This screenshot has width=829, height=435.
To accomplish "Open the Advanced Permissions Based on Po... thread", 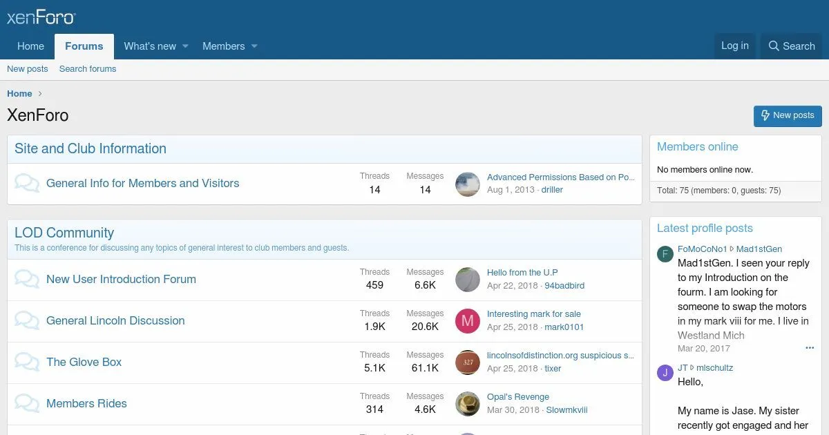I will [561, 177].
